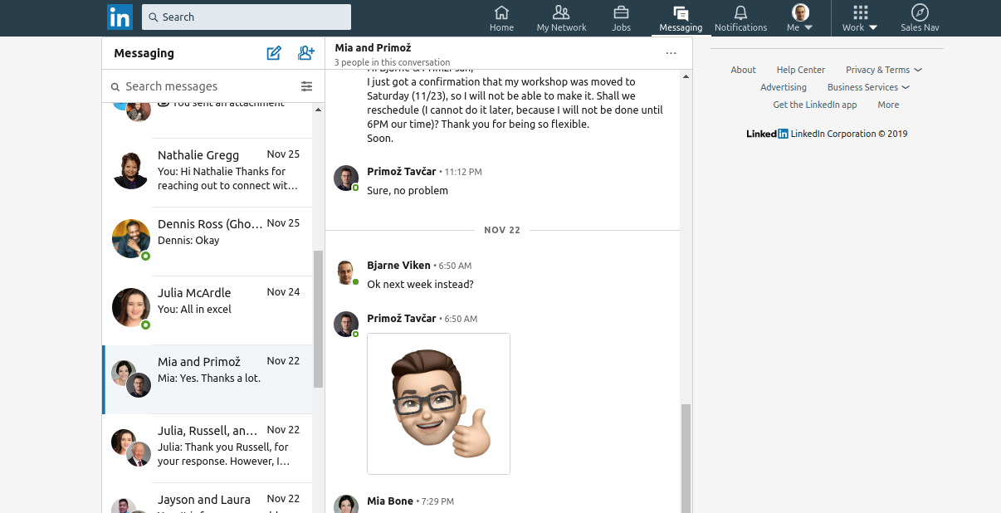Open the About footer link
This screenshot has width=1001, height=513.
tap(743, 70)
